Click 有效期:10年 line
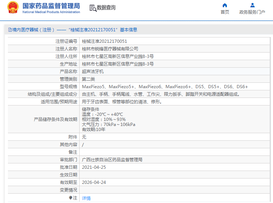 pyautogui.click(x=94, y=130)
